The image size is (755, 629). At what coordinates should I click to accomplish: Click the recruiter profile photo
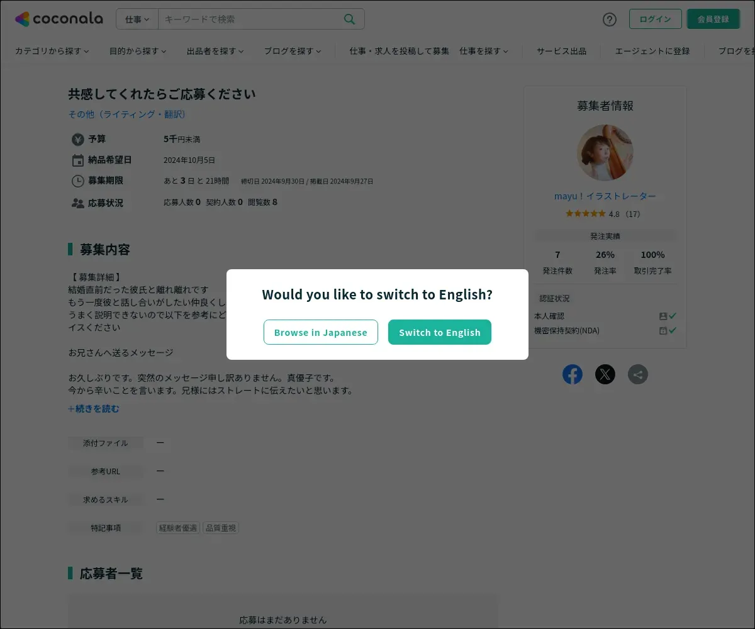point(605,153)
